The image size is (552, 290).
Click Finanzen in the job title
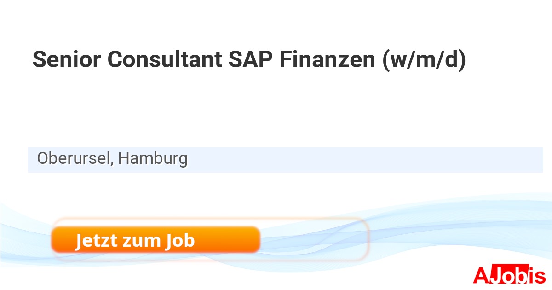(x=327, y=60)
